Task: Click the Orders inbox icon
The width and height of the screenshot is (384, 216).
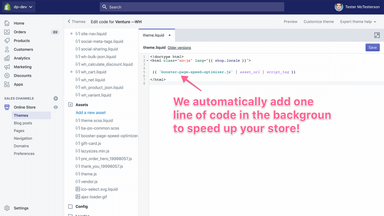Action: pyautogui.click(x=7, y=32)
